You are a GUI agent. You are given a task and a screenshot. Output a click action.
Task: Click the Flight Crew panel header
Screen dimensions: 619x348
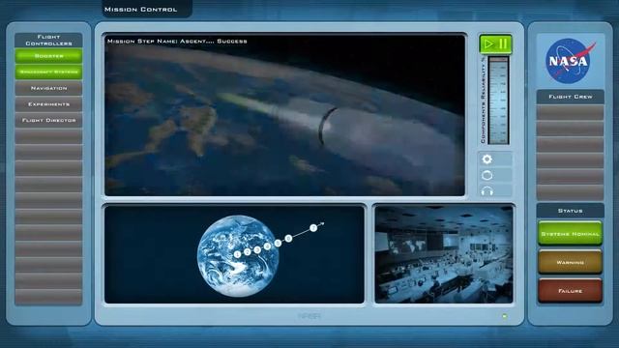tap(570, 97)
